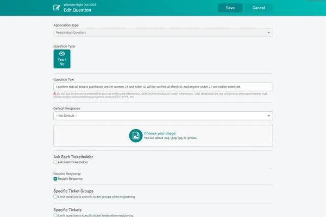Save the question changes
Viewport: 326px width, 217px height.
point(230,8)
